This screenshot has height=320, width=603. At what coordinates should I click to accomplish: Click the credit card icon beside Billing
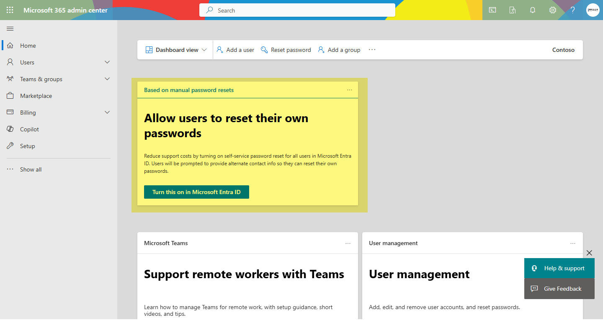pyautogui.click(x=10, y=113)
